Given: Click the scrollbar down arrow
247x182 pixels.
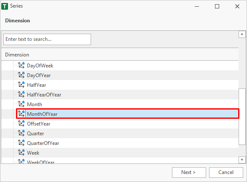Looking at the screenshot, I should tap(242, 160).
